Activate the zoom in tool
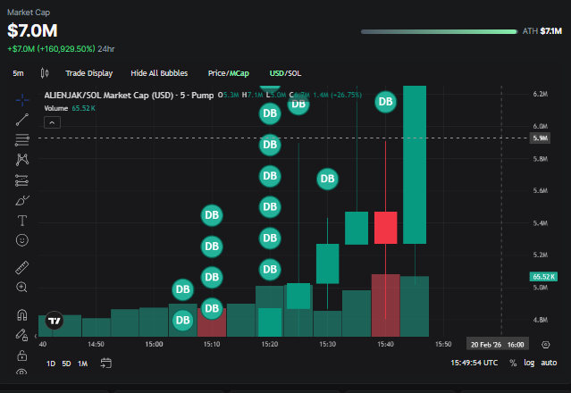The image size is (571, 393). tap(21, 287)
